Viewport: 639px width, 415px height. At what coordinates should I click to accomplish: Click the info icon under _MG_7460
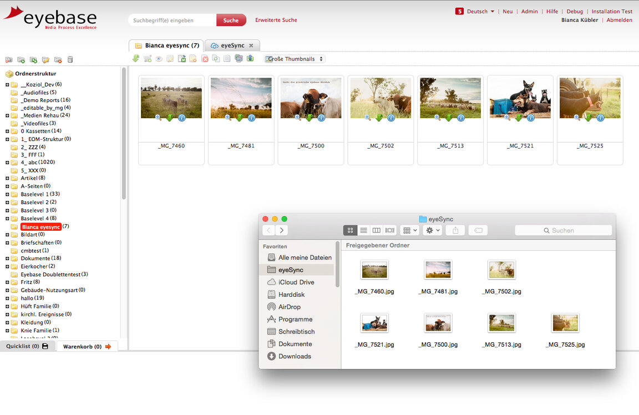(181, 118)
